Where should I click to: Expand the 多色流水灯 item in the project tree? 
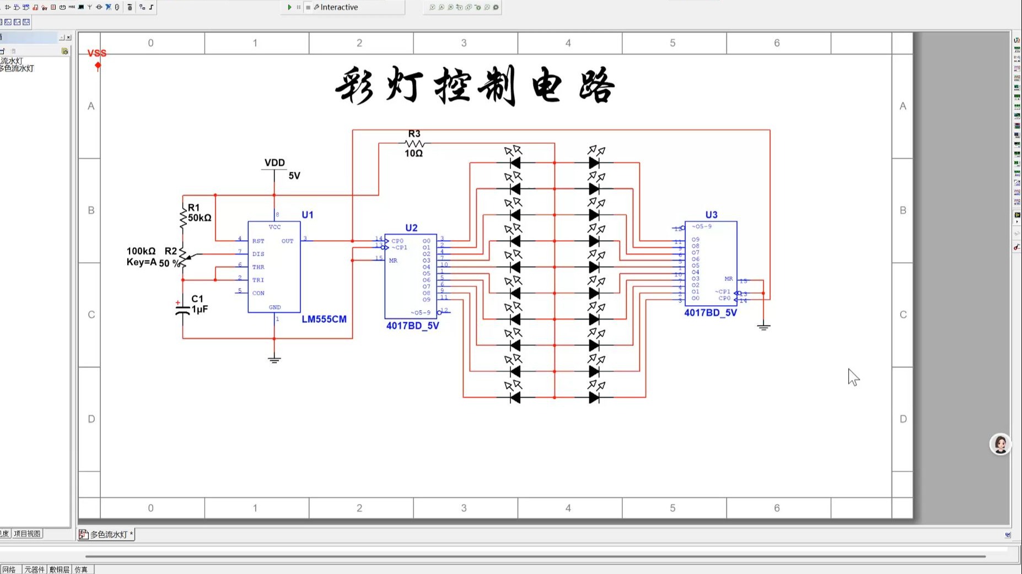pos(18,68)
